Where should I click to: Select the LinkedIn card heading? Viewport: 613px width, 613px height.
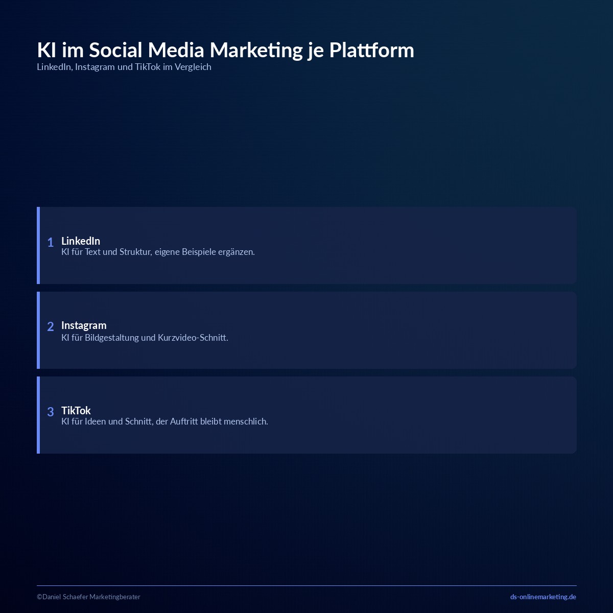(x=81, y=241)
